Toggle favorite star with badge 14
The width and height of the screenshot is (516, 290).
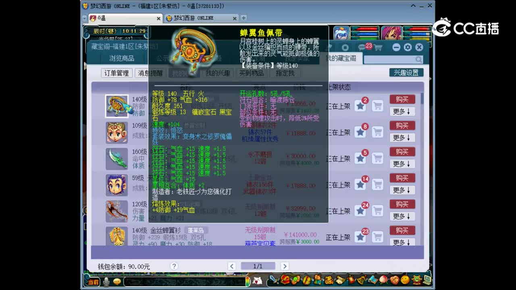[x=360, y=184]
